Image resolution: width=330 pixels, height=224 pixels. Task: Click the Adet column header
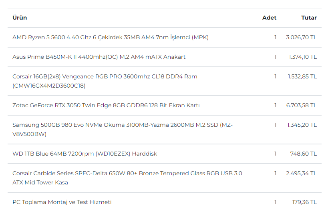(269, 18)
